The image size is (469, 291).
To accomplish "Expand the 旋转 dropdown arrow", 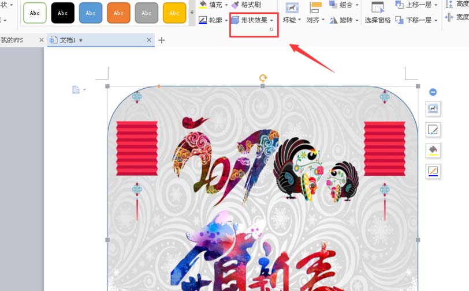I will (357, 20).
